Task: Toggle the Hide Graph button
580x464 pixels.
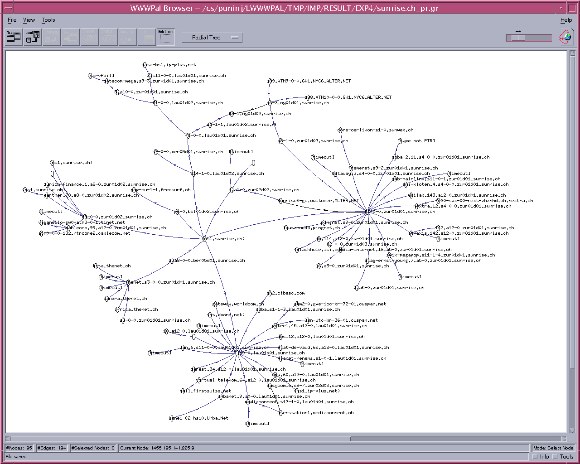Action: (x=166, y=37)
